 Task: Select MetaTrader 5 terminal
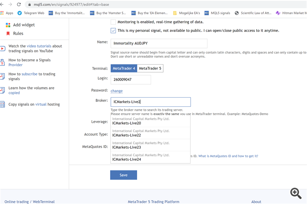point(150,68)
